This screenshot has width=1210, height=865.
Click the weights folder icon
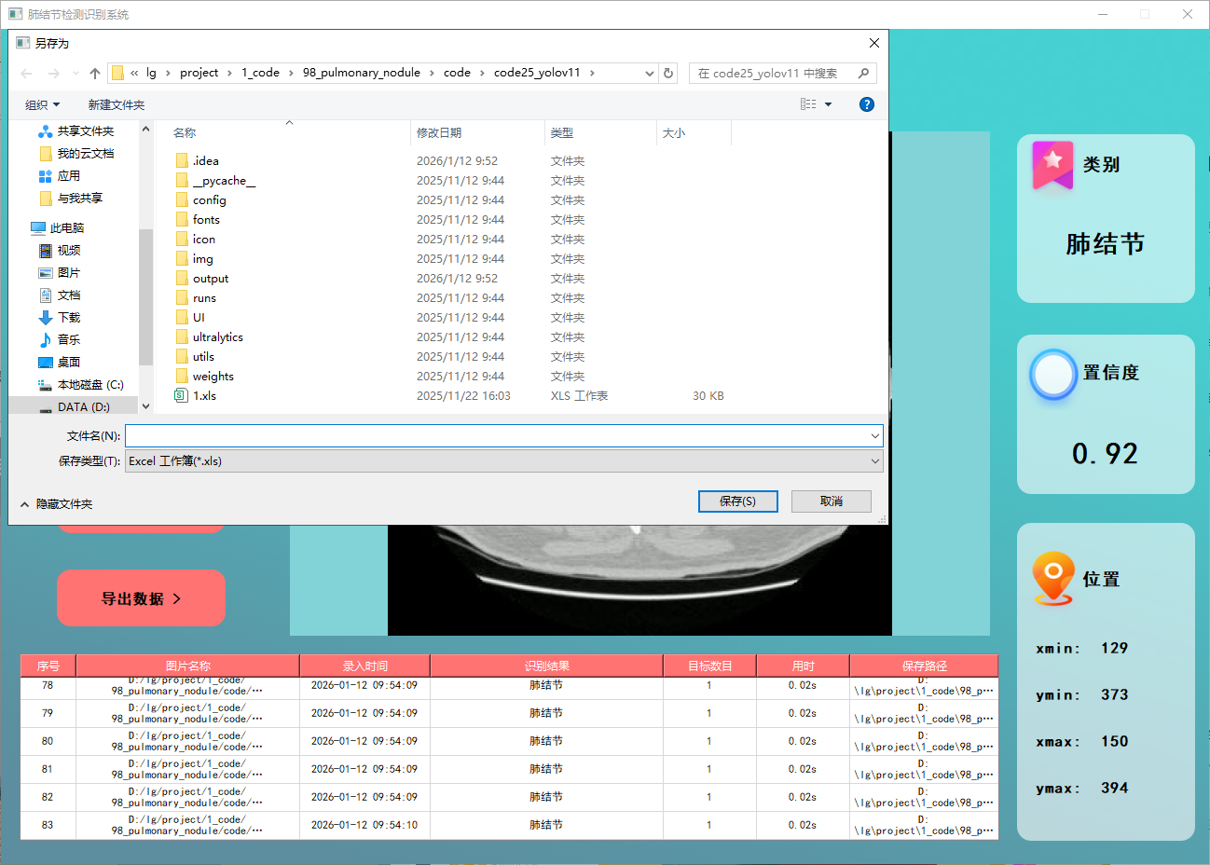click(182, 376)
